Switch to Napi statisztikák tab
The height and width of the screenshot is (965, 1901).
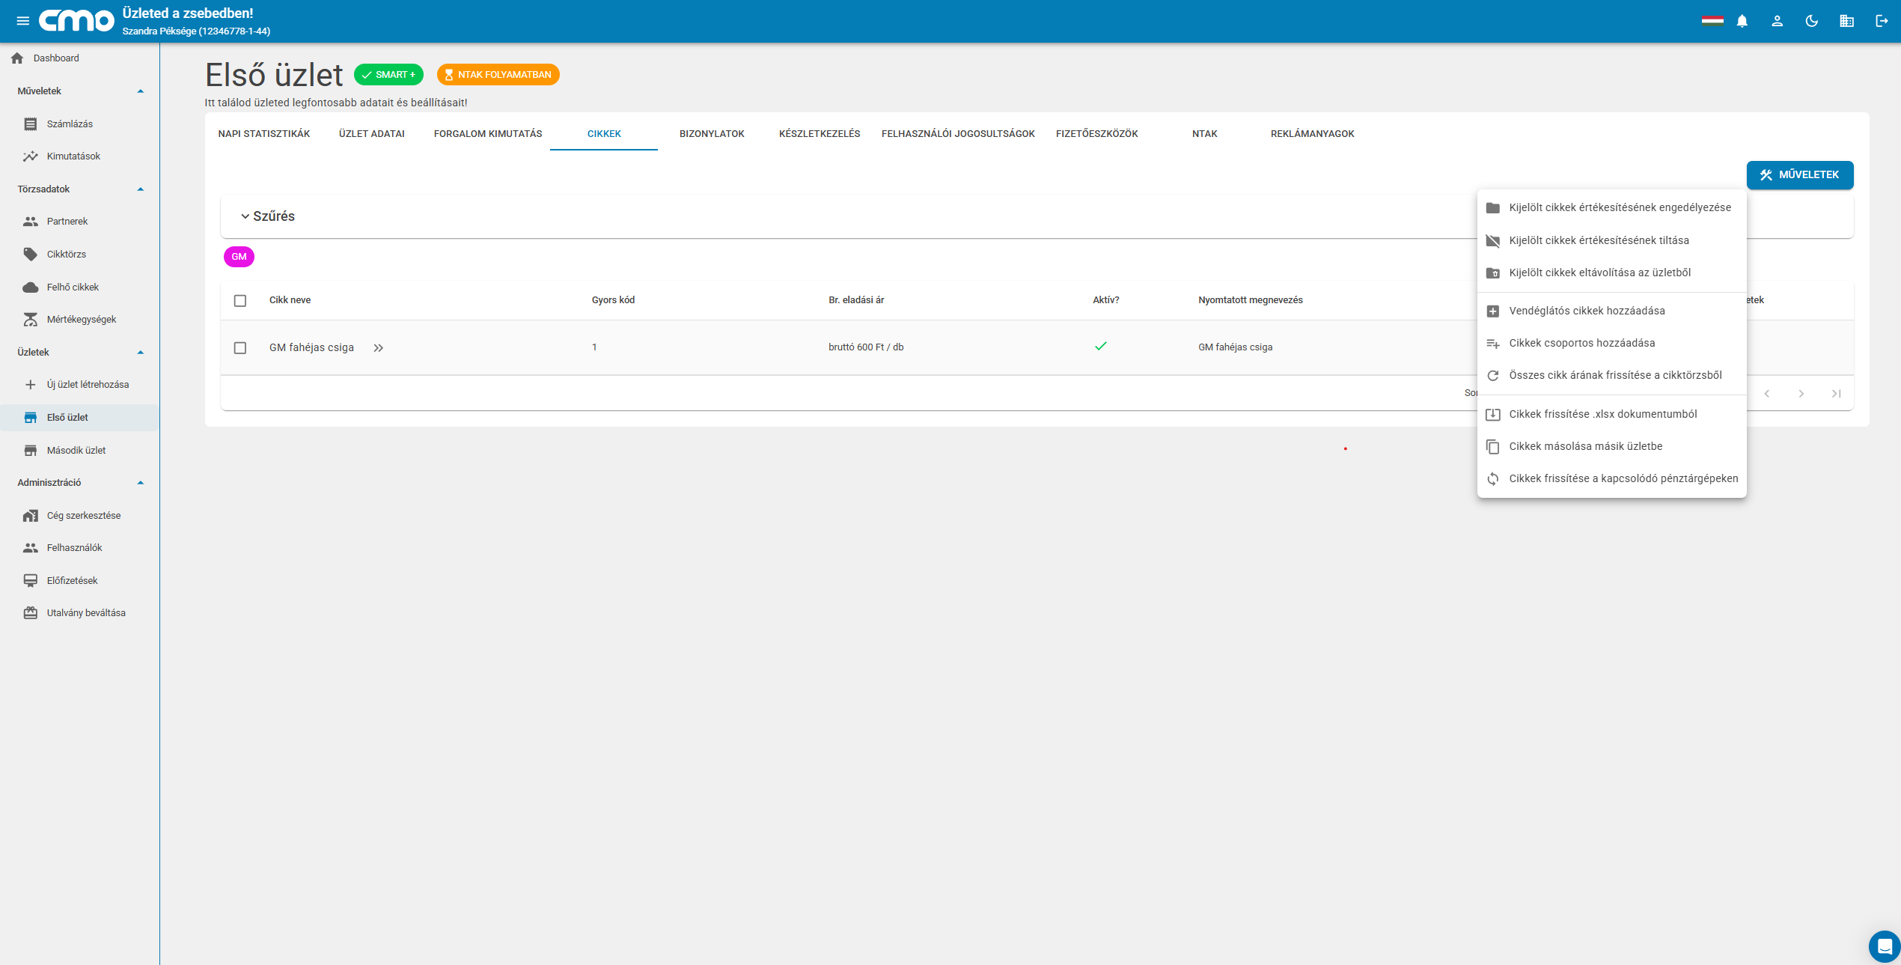pyautogui.click(x=264, y=133)
